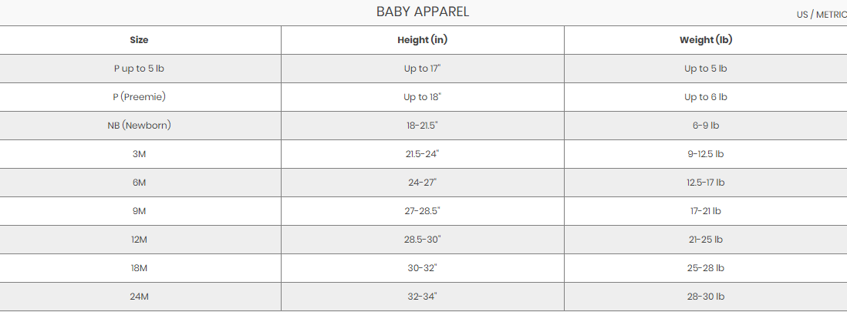Click the Weight (lb) column header
The height and width of the screenshot is (312, 847).
[x=706, y=40]
